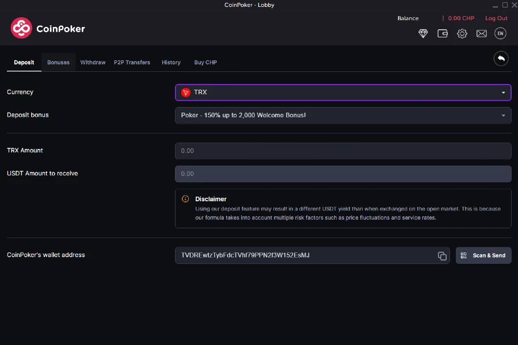Copy CoinPoker's wallet address

[x=442, y=255]
